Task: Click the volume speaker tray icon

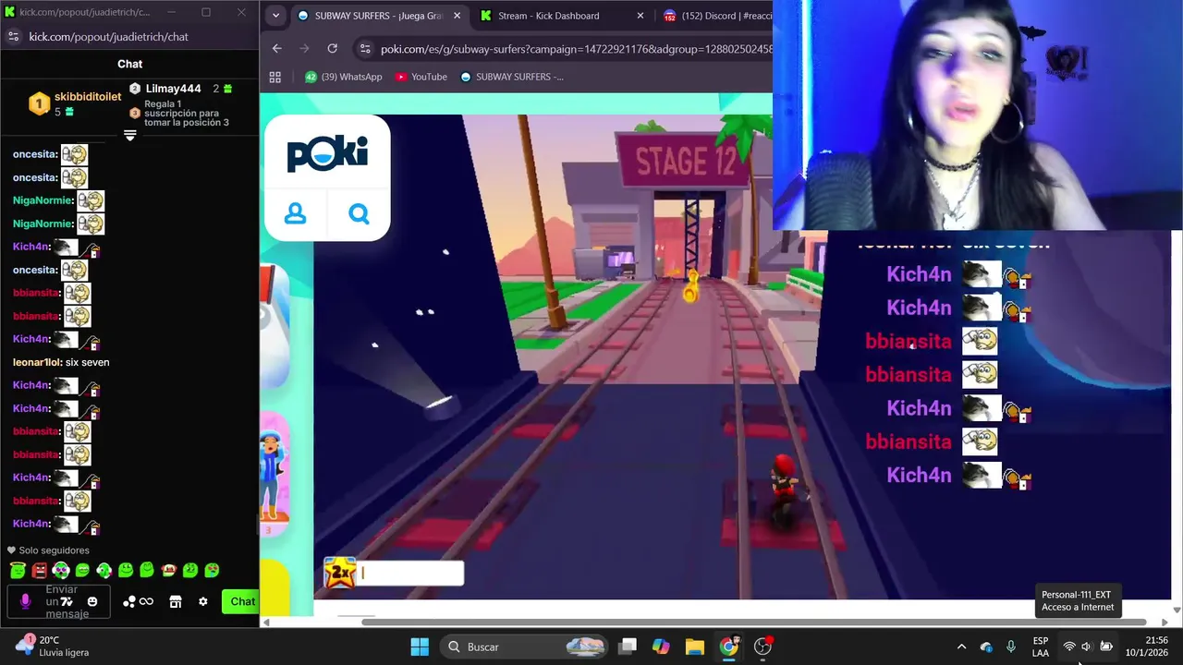Action: click(1087, 647)
